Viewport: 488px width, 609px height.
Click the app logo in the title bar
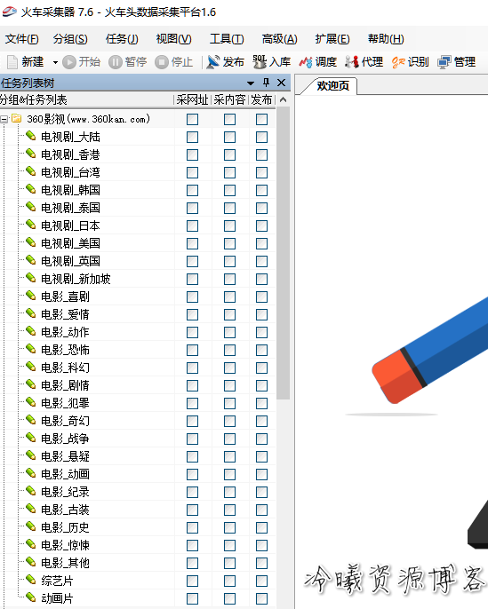tap(9, 12)
